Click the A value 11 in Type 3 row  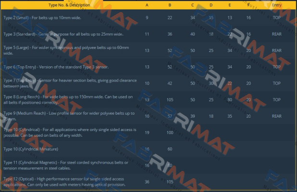pos(147,34)
